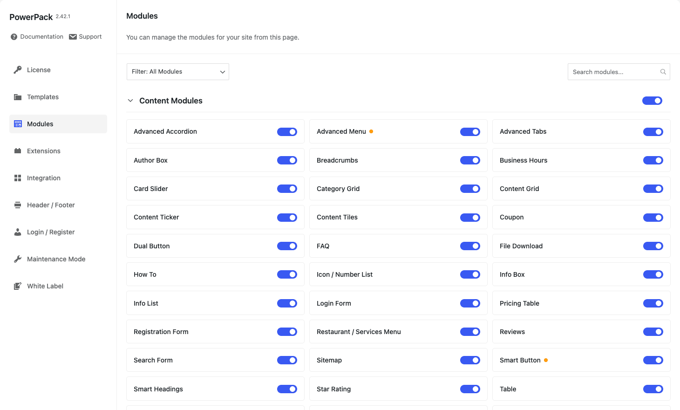680x410 pixels.
Task: Disable the Info Box module
Action: coord(653,274)
